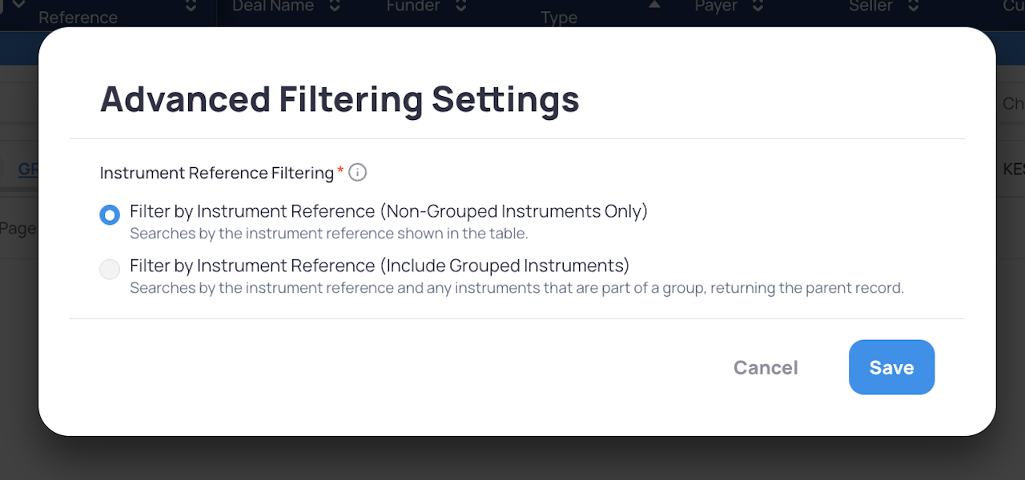The height and width of the screenshot is (480, 1025).
Task: Click sort icon beside Seller column
Action: coord(913,6)
